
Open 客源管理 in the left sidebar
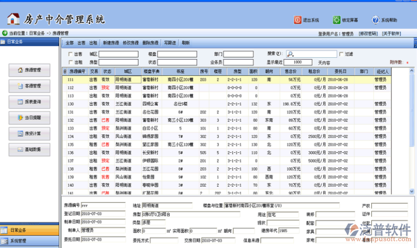click(30, 86)
